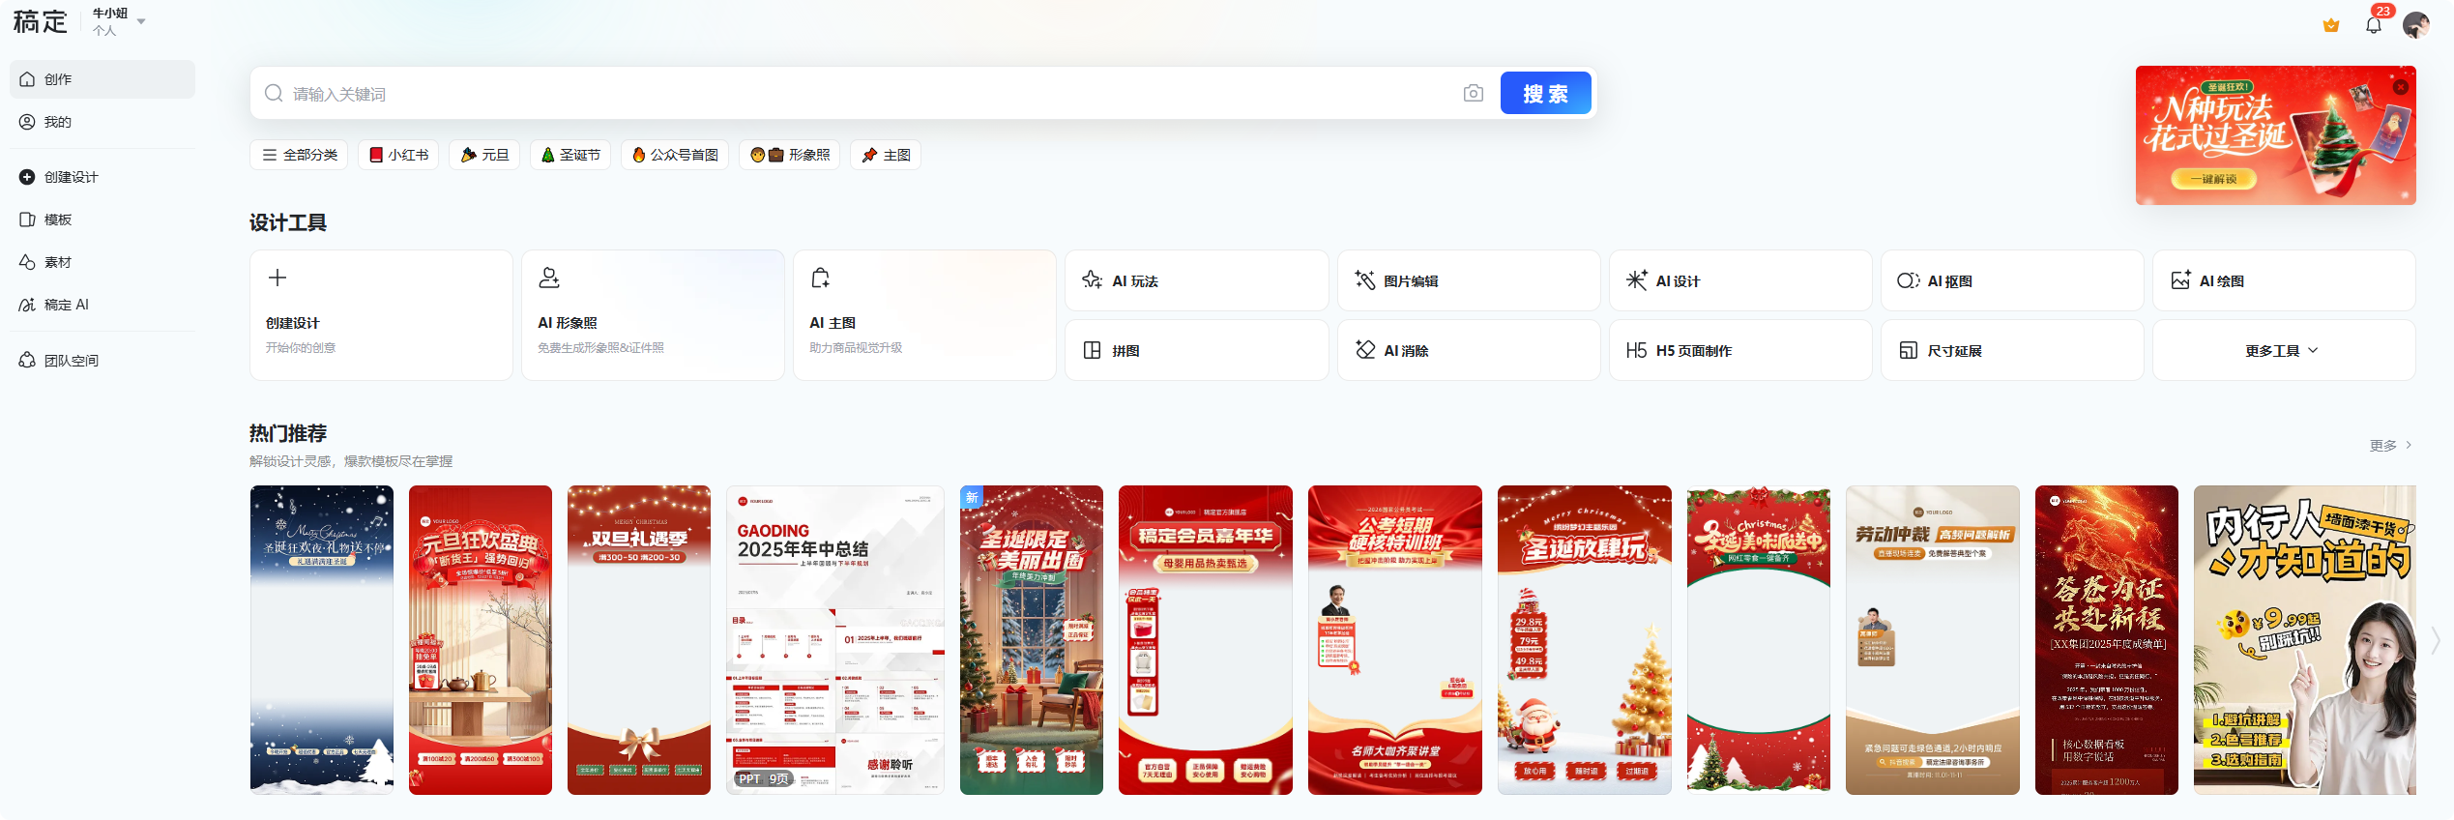The width and height of the screenshot is (2454, 820).
Task: Open the 圣诞限定美丽出圈 template
Action: [x=1032, y=639]
